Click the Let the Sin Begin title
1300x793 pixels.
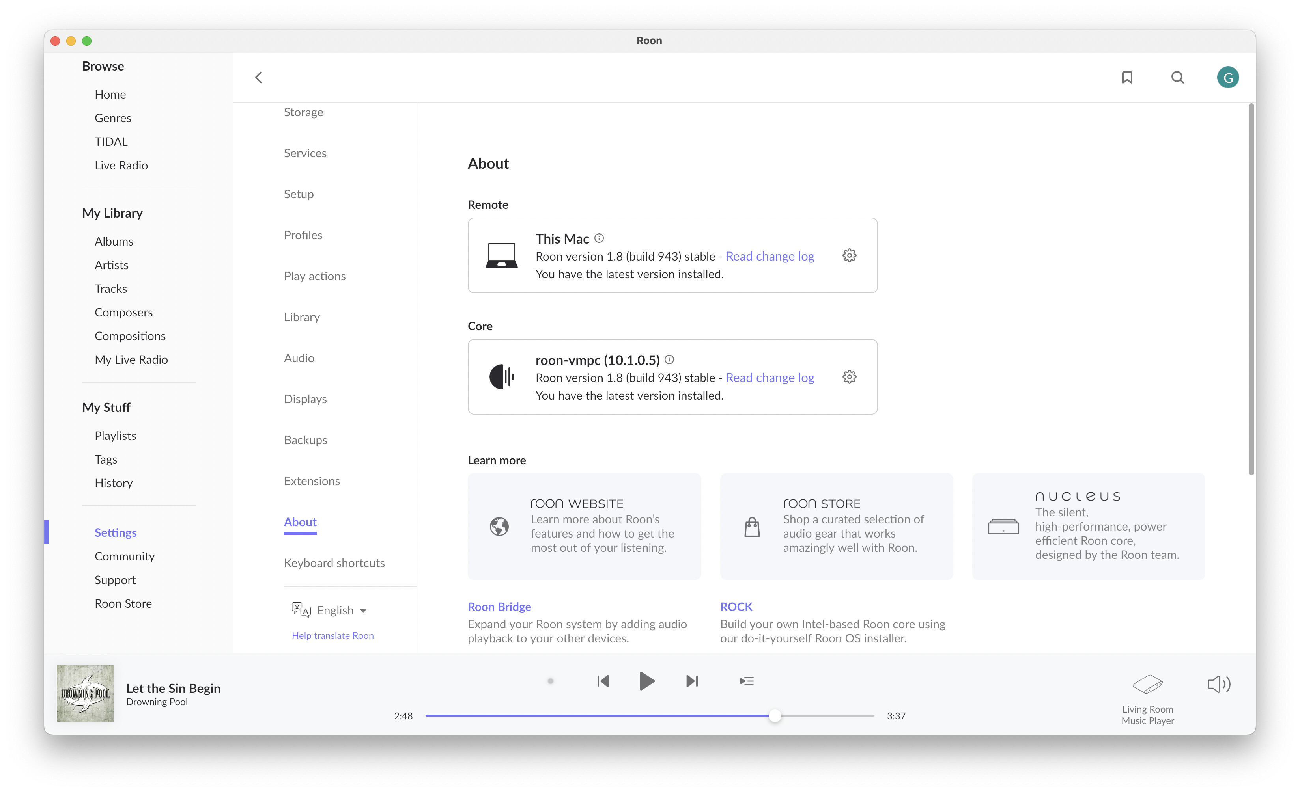[x=173, y=688]
